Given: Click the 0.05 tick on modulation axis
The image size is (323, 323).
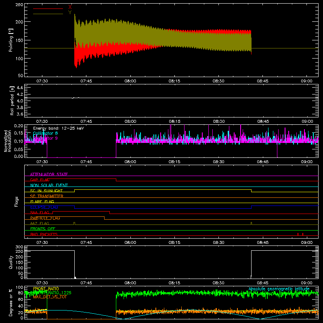Looking at the screenshot, I should [19, 149].
